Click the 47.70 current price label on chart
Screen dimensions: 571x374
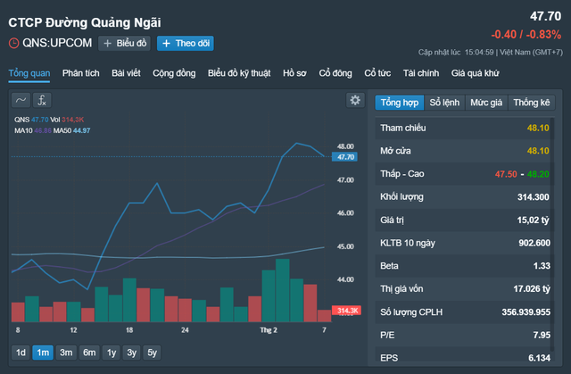(343, 157)
